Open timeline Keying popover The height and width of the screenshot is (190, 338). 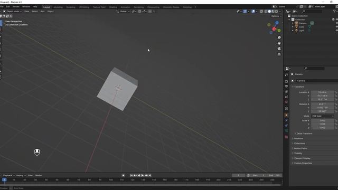pos(21,176)
